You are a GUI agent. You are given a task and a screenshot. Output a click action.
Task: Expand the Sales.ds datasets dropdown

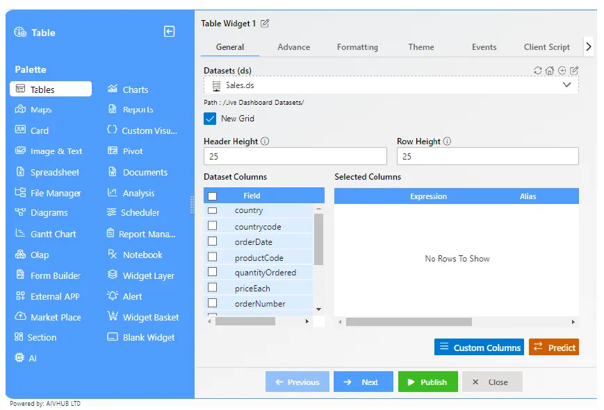[566, 85]
